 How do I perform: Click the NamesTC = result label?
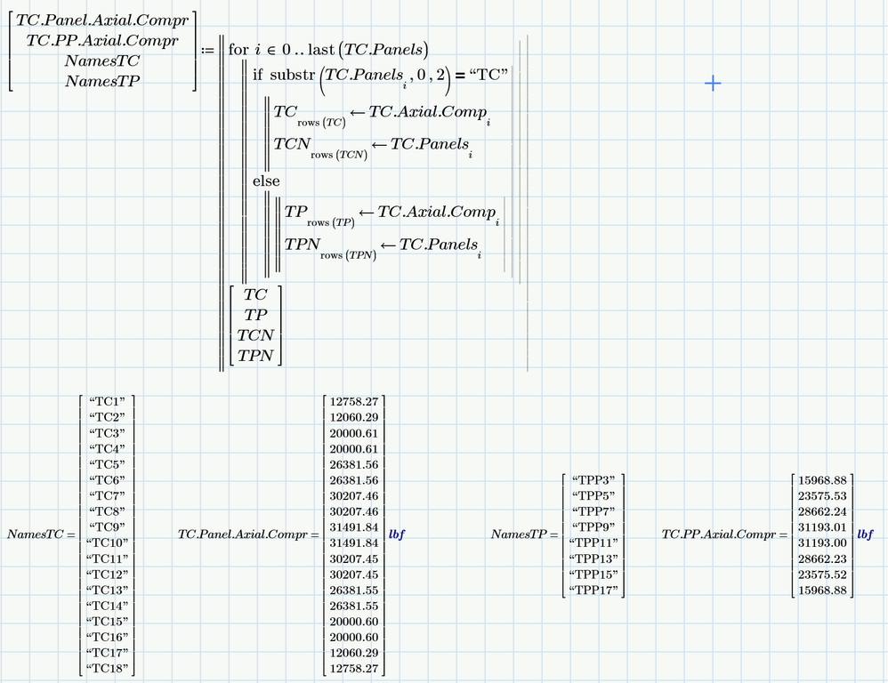coord(41,534)
